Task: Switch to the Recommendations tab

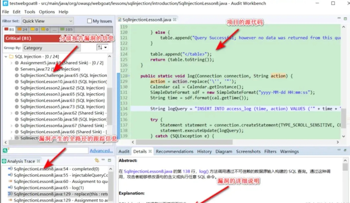Action: click(x=175, y=151)
